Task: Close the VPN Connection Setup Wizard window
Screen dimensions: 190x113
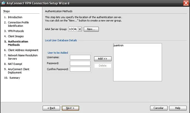Action: coord(186,3)
